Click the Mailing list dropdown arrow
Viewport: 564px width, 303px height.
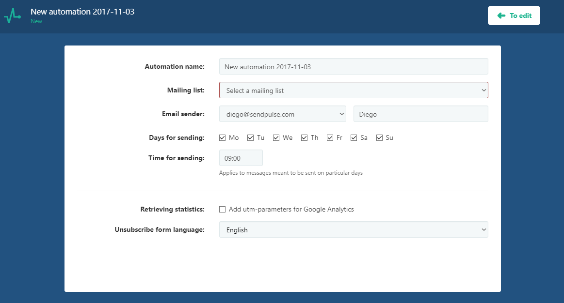click(483, 91)
